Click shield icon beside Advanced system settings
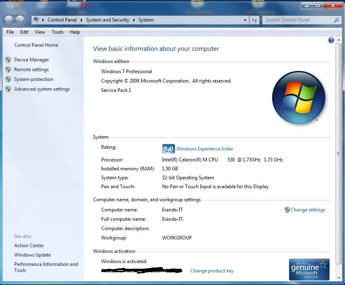This screenshot has width=345, height=285. [x=8, y=89]
